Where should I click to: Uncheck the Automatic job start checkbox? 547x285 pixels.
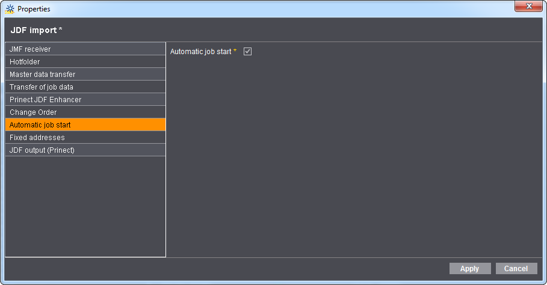pyautogui.click(x=247, y=52)
